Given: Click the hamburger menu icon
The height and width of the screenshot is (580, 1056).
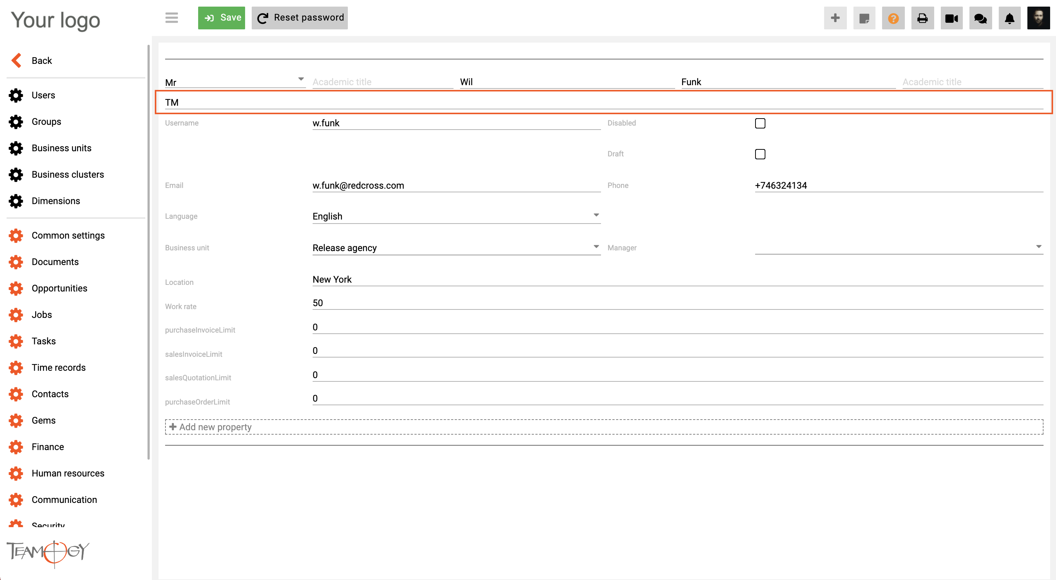Looking at the screenshot, I should click(x=171, y=18).
